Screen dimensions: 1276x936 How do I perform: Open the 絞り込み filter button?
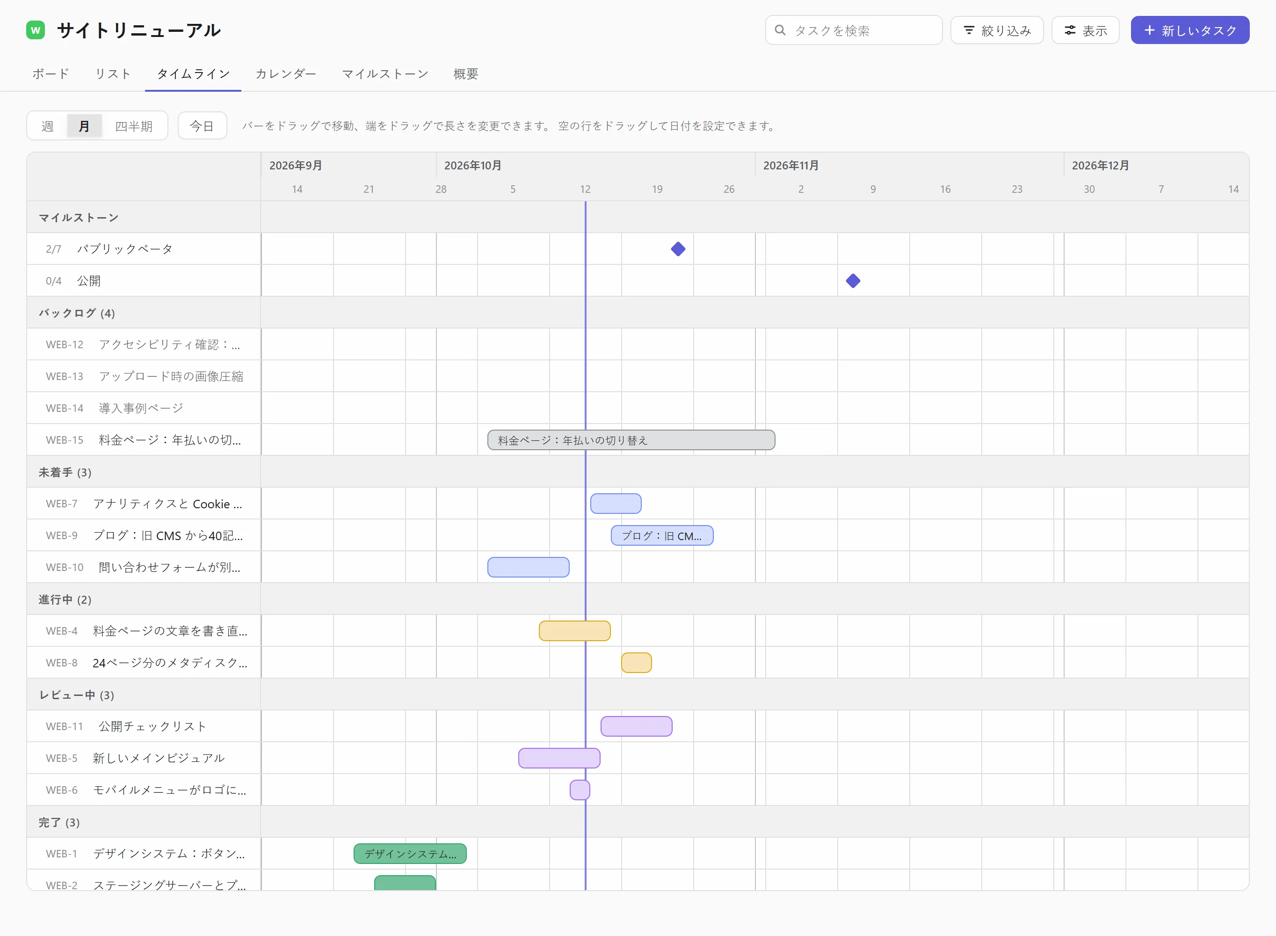pyautogui.click(x=997, y=30)
